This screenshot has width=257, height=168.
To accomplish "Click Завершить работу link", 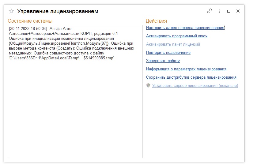I will 163,61.
